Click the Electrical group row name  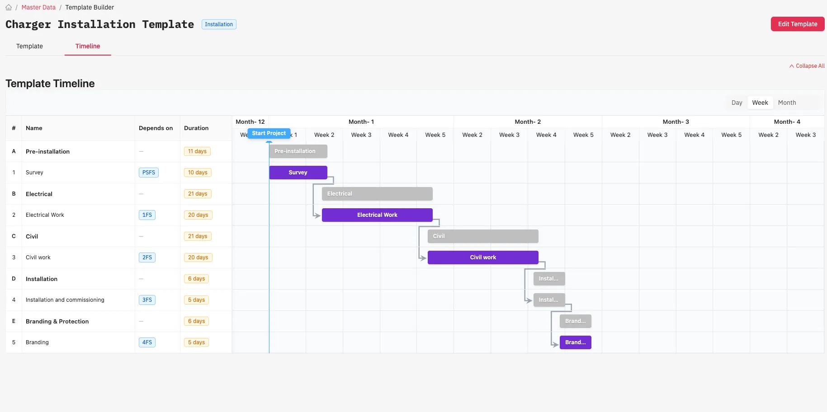pos(39,194)
